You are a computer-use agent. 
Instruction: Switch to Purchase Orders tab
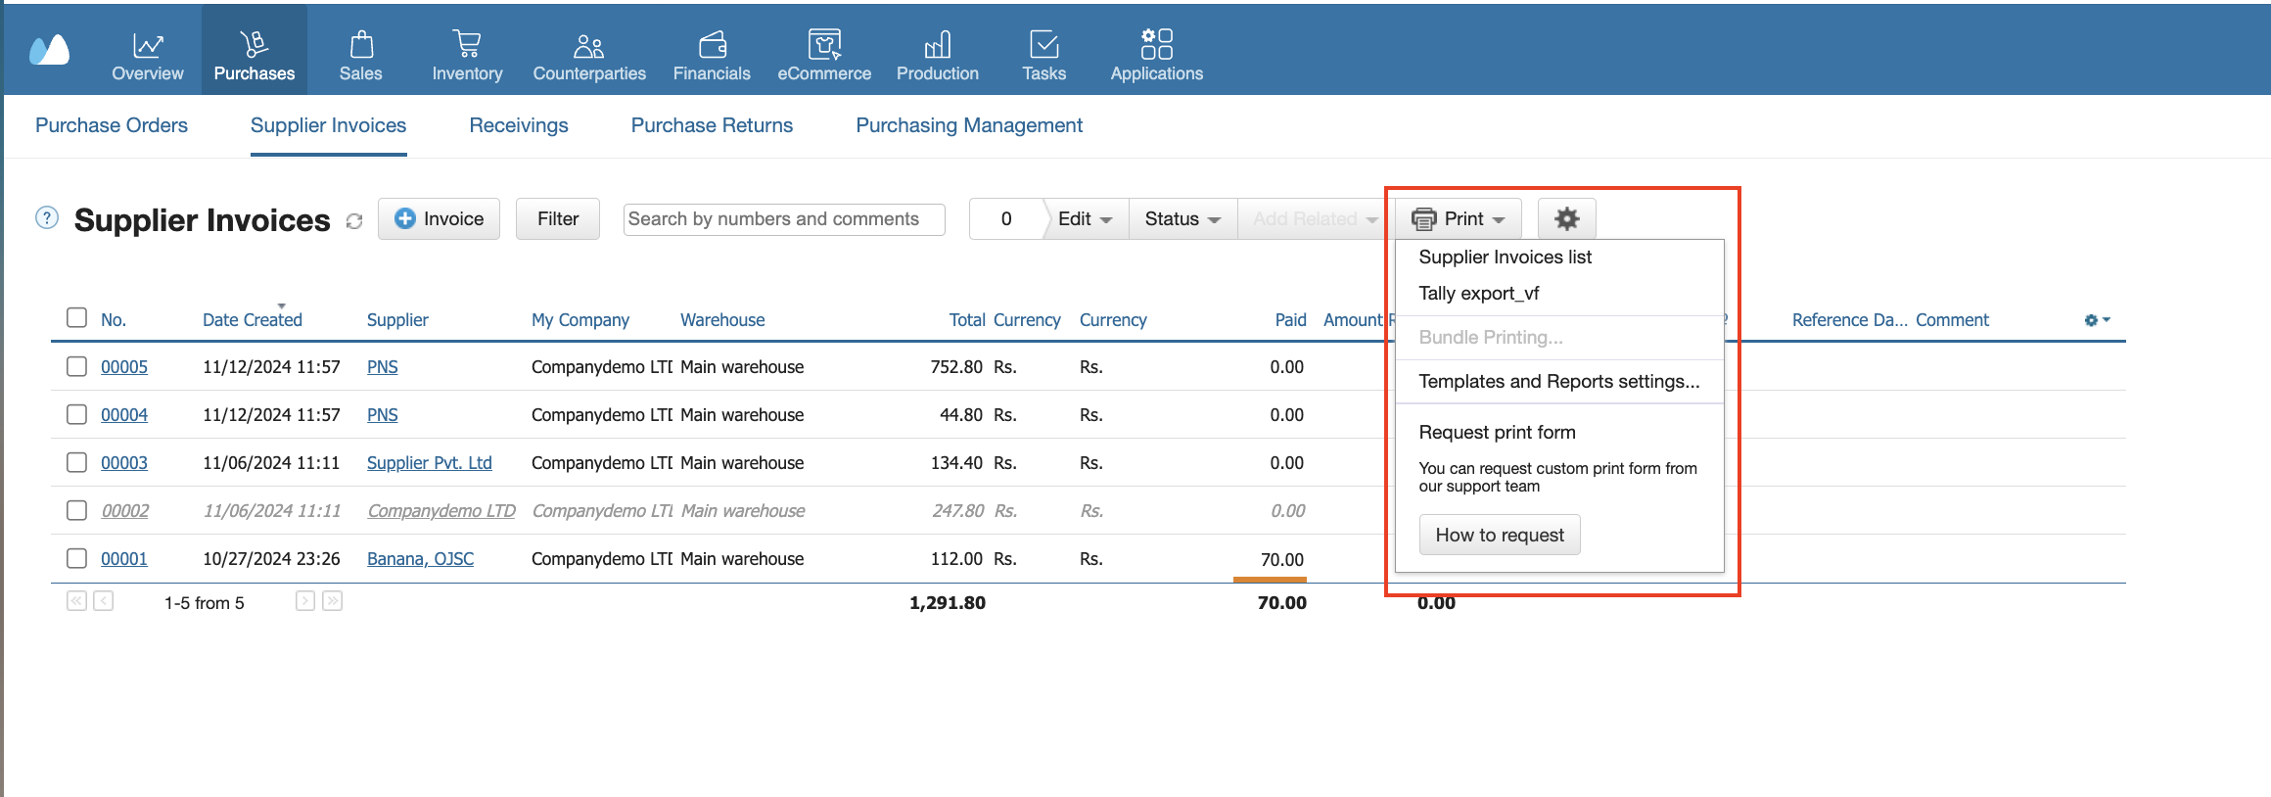pos(112,125)
